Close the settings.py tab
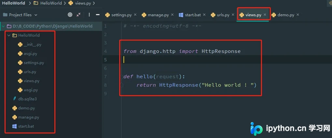The image size is (332, 138). (135, 15)
